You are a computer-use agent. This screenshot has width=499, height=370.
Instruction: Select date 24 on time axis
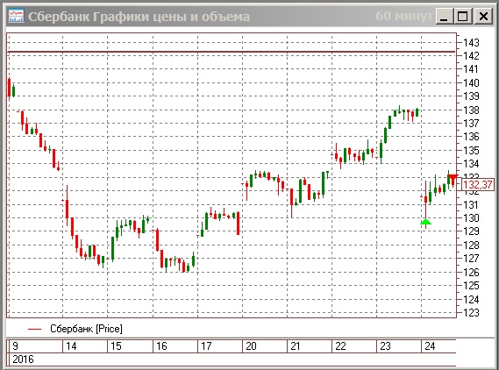[x=430, y=345]
